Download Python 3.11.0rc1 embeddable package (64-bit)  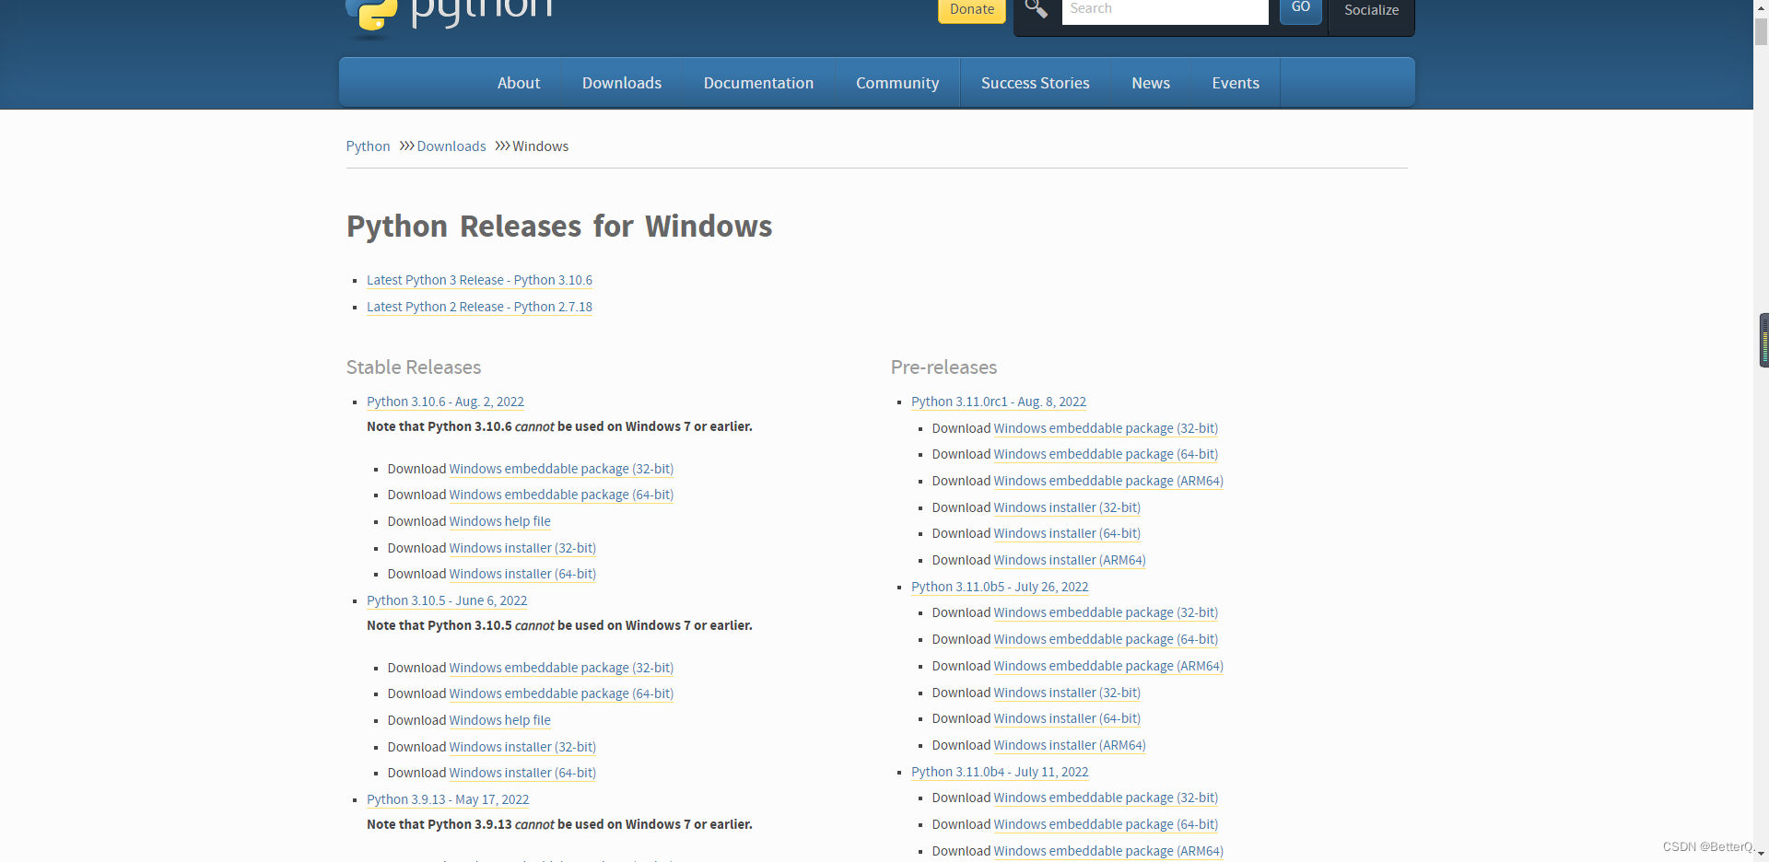pyautogui.click(x=1106, y=454)
